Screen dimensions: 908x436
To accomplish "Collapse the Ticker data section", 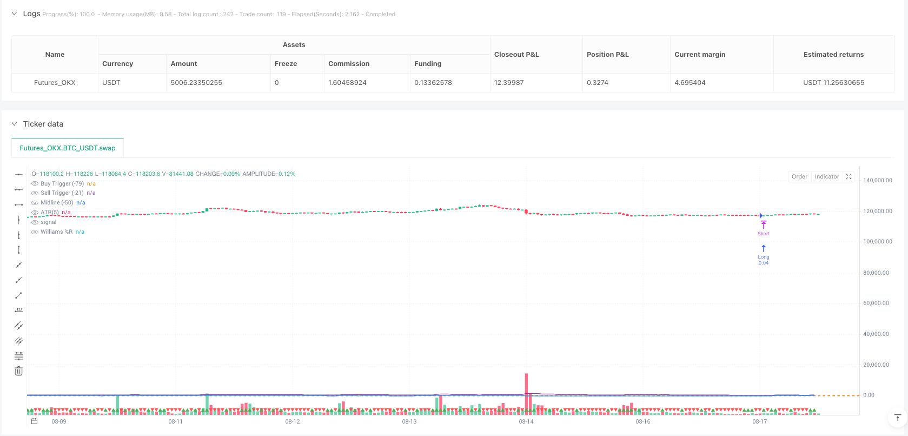I will point(14,124).
